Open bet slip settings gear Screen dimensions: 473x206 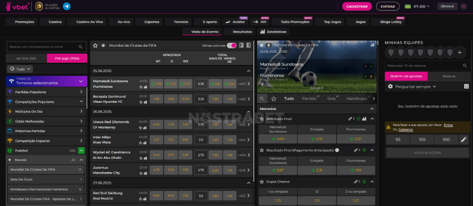pos(390,87)
